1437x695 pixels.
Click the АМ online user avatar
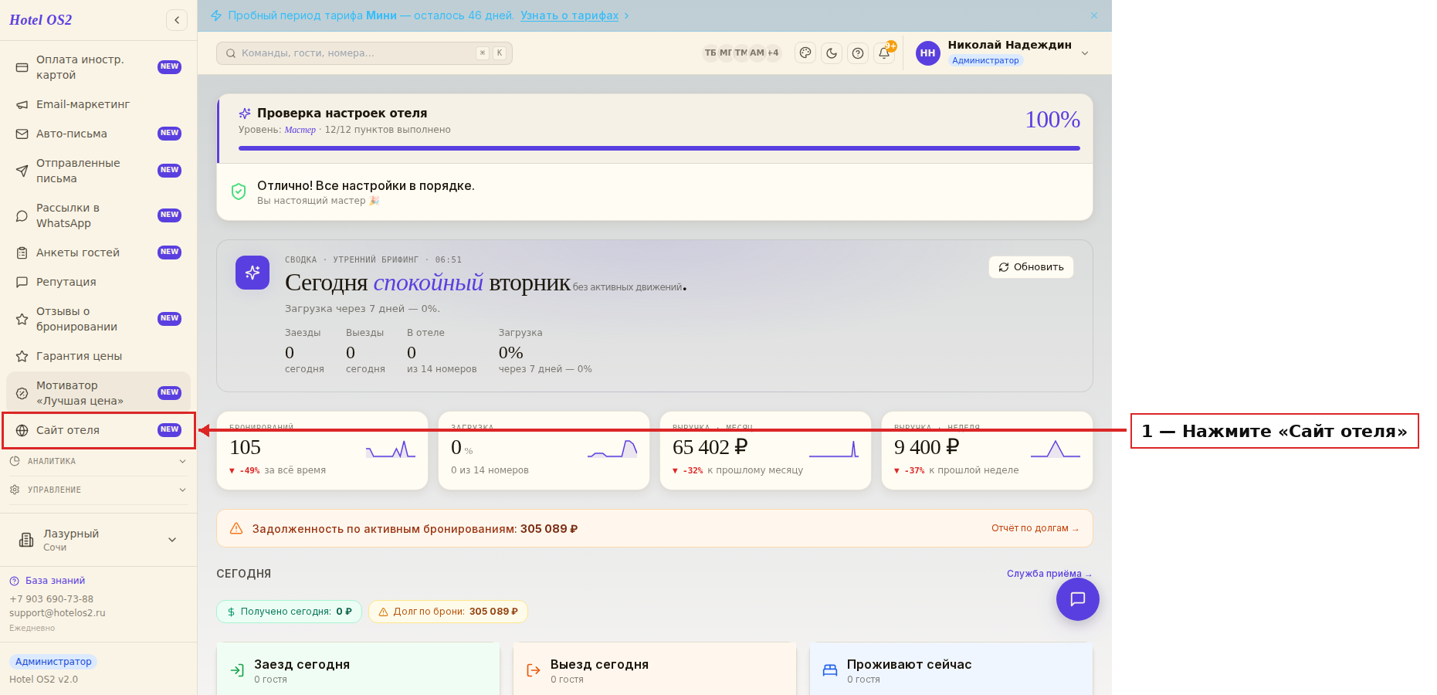coord(757,53)
